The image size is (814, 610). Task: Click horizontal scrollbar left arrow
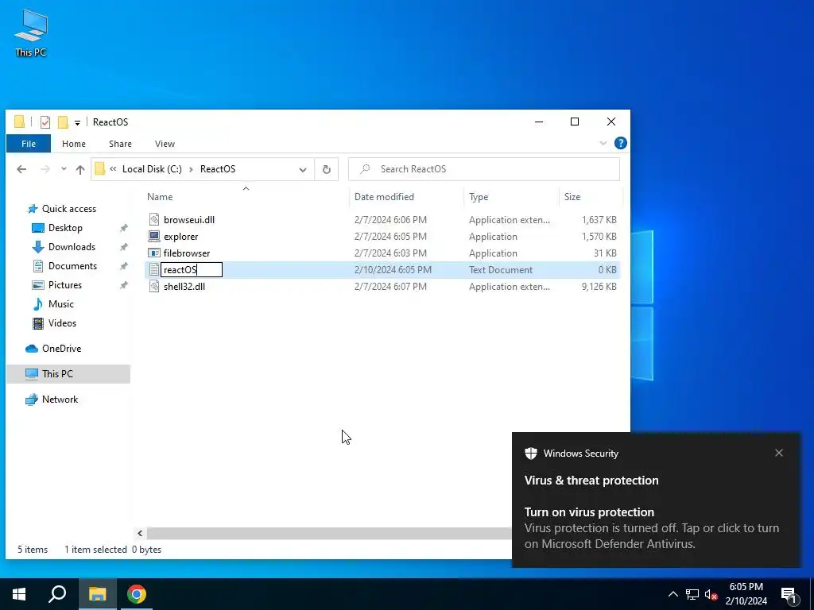tap(140, 533)
